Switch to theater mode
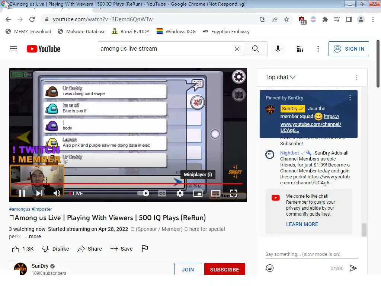Screen dimensions: 381x286 [216, 193]
